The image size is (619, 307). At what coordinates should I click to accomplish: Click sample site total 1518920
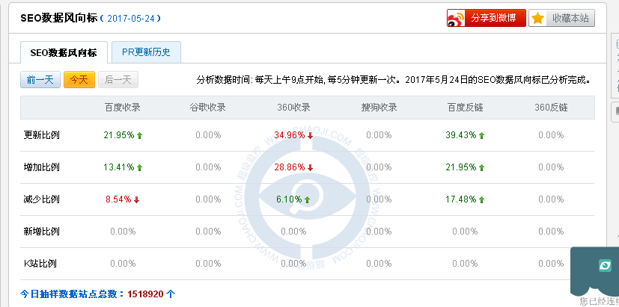click(145, 294)
